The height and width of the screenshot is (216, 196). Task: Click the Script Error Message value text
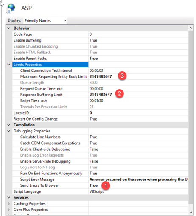(x=139, y=180)
